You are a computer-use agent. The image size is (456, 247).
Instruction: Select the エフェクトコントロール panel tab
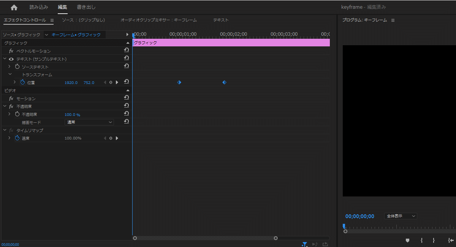click(x=25, y=20)
